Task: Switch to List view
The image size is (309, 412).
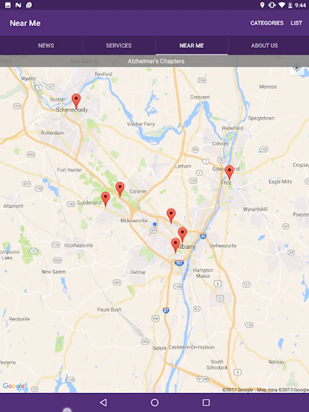Action: point(296,23)
